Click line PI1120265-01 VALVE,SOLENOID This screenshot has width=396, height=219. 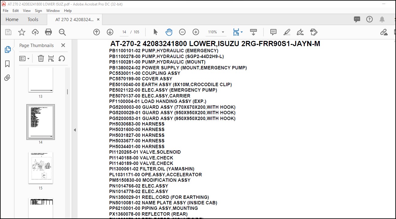point(145,152)
